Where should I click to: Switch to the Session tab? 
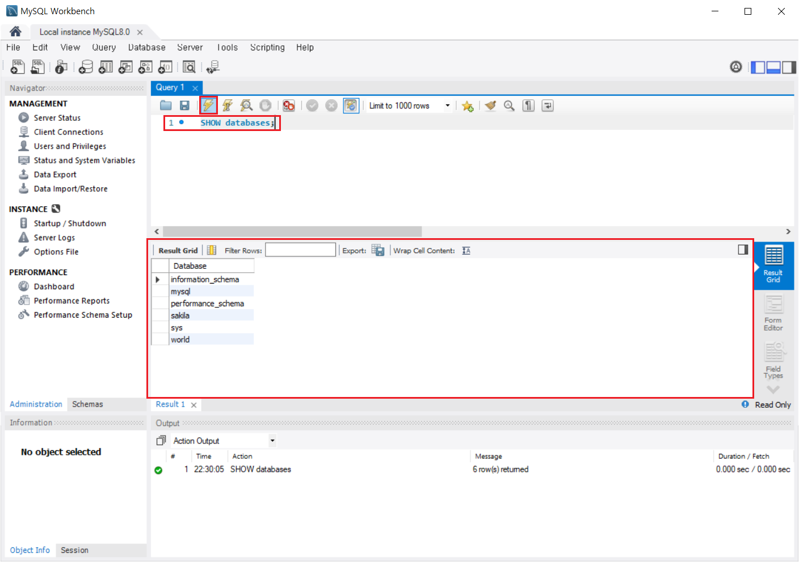click(x=74, y=550)
